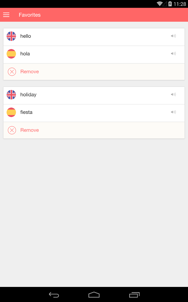Tap the Favorites title in header
This screenshot has width=188, height=302.
(x=30, y=15)
